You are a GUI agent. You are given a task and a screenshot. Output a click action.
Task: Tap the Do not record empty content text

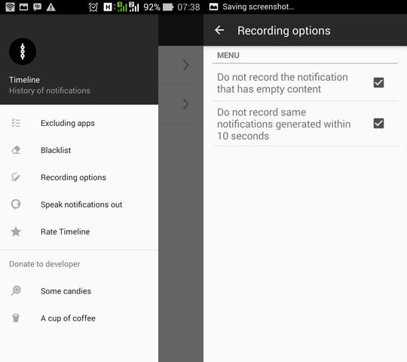(x=283, y=83)
